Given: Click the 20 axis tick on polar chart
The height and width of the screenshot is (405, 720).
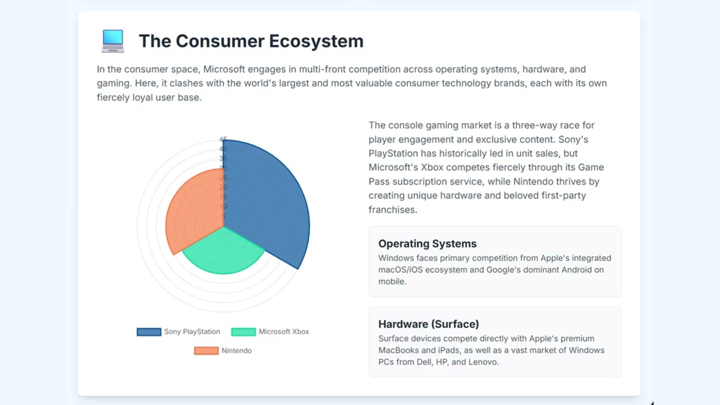Looking at the screenshot, I should click(223, 187).
